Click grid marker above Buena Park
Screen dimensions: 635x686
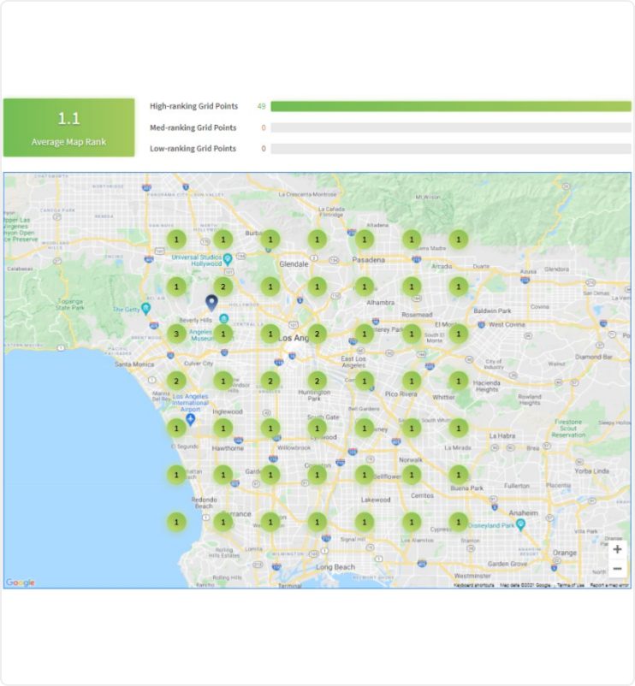click(459, 475)
